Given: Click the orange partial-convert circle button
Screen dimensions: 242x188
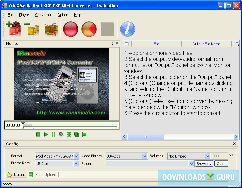Looking at the screenshot, I should [x=89, y=29].
